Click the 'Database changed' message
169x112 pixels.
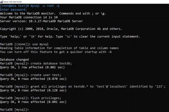click(14, 59)
